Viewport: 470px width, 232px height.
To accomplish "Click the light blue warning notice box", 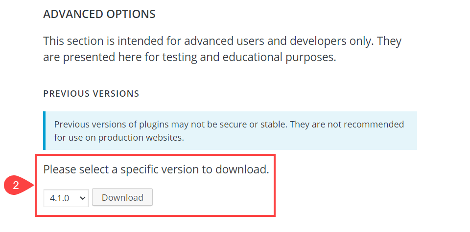I will pos(230,130).
